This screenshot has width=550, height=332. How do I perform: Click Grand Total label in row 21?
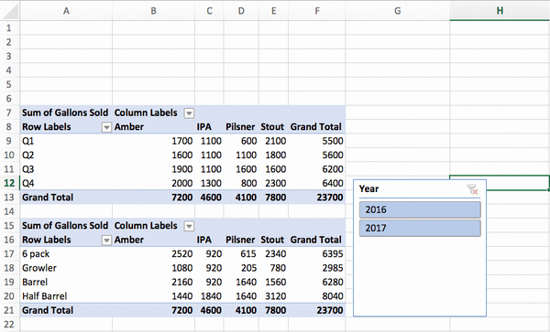[x=48, y=310]
